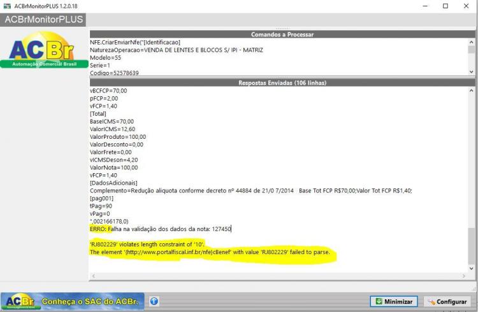Open the Configurar button
The width and height of the screenshot is (478, 312).
coord(447,301)
